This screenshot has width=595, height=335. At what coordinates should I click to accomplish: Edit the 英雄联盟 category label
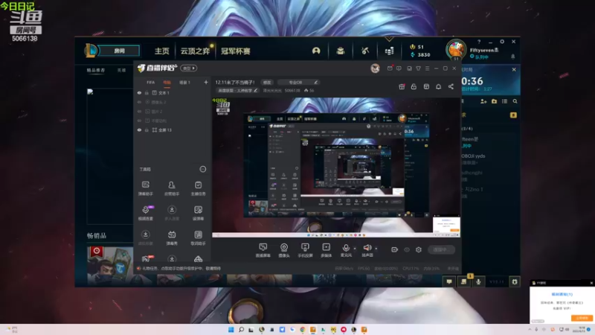pos(237,90)
